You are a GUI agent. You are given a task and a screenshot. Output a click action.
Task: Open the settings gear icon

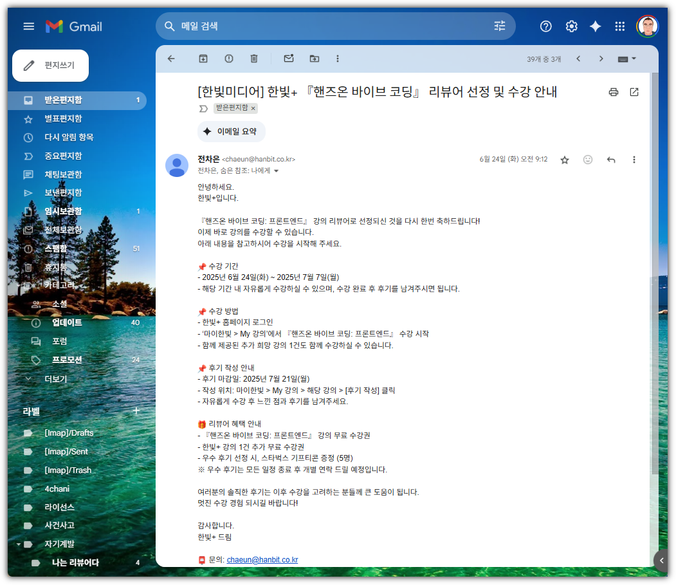tap(571, 26)
